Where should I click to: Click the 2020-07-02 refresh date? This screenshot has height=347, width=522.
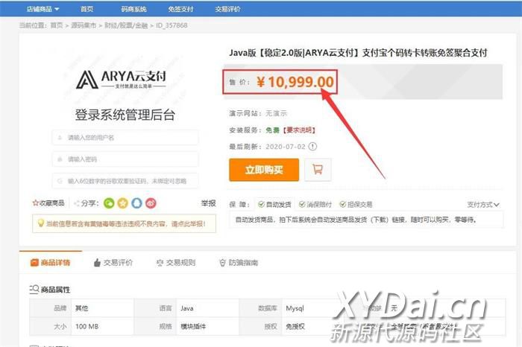coord(286,147)
